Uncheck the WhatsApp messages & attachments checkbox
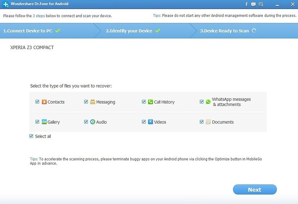This screenshot has width=298, height=204. click(x=202, y=102)
